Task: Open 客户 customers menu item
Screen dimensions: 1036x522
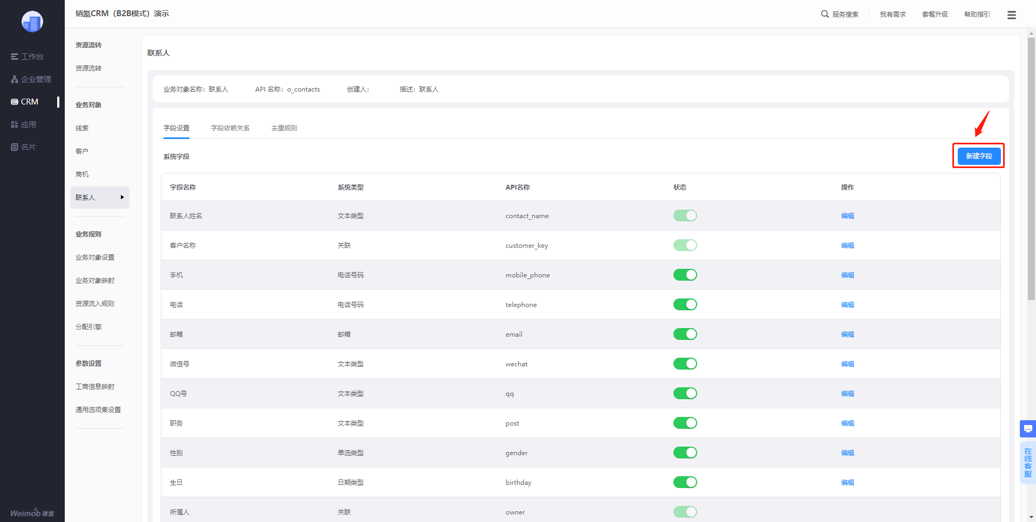Action: (82, 151)
